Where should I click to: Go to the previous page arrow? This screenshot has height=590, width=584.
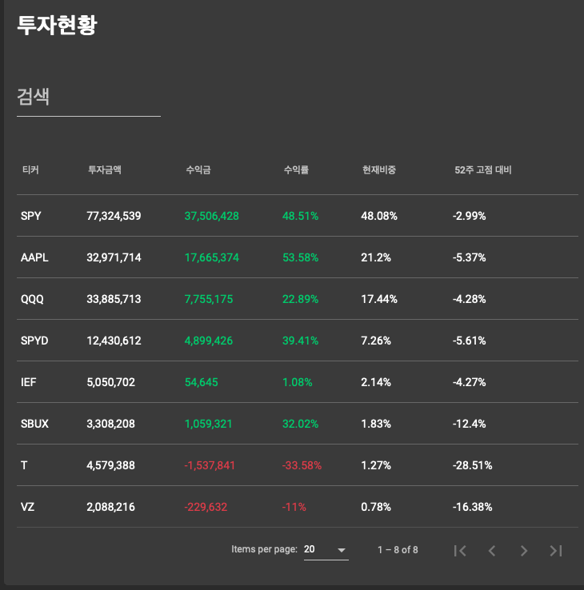tap(492, 551)
